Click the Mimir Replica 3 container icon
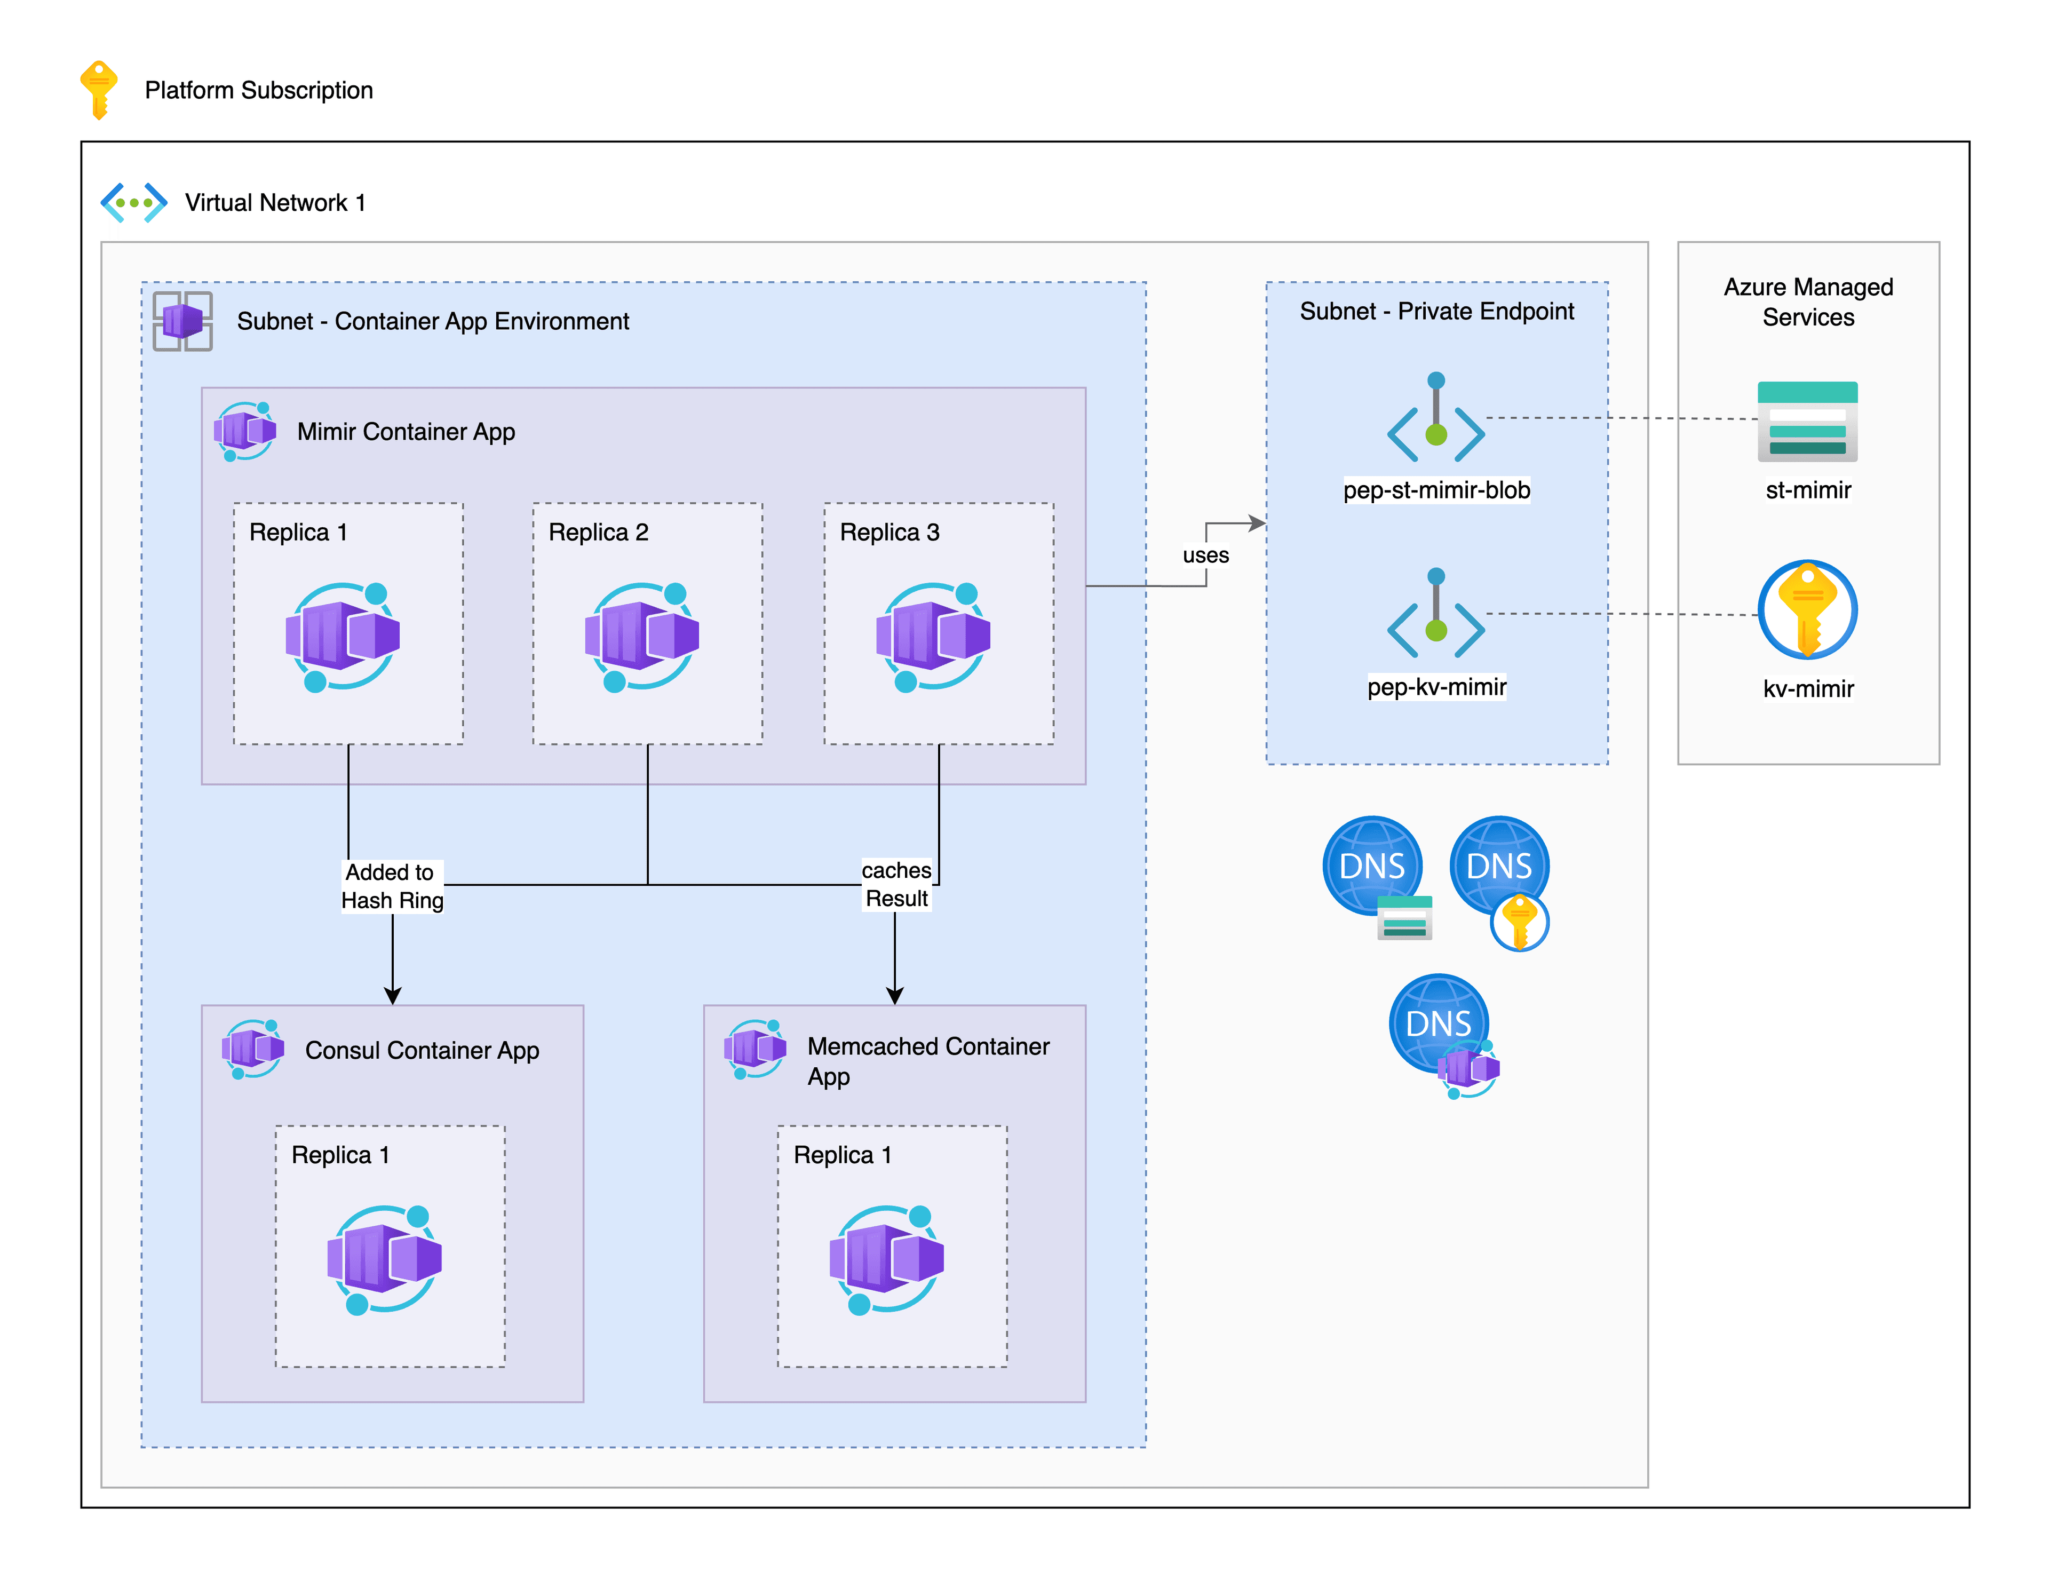This screenshot has height=1587, width=2049. [x=933, y=637]
